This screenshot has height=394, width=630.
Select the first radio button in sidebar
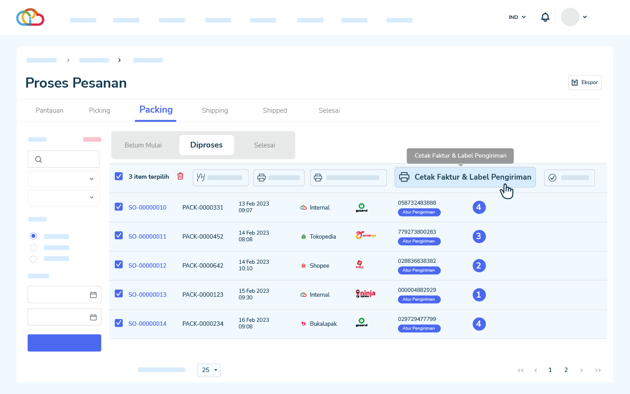click(33, 236)
